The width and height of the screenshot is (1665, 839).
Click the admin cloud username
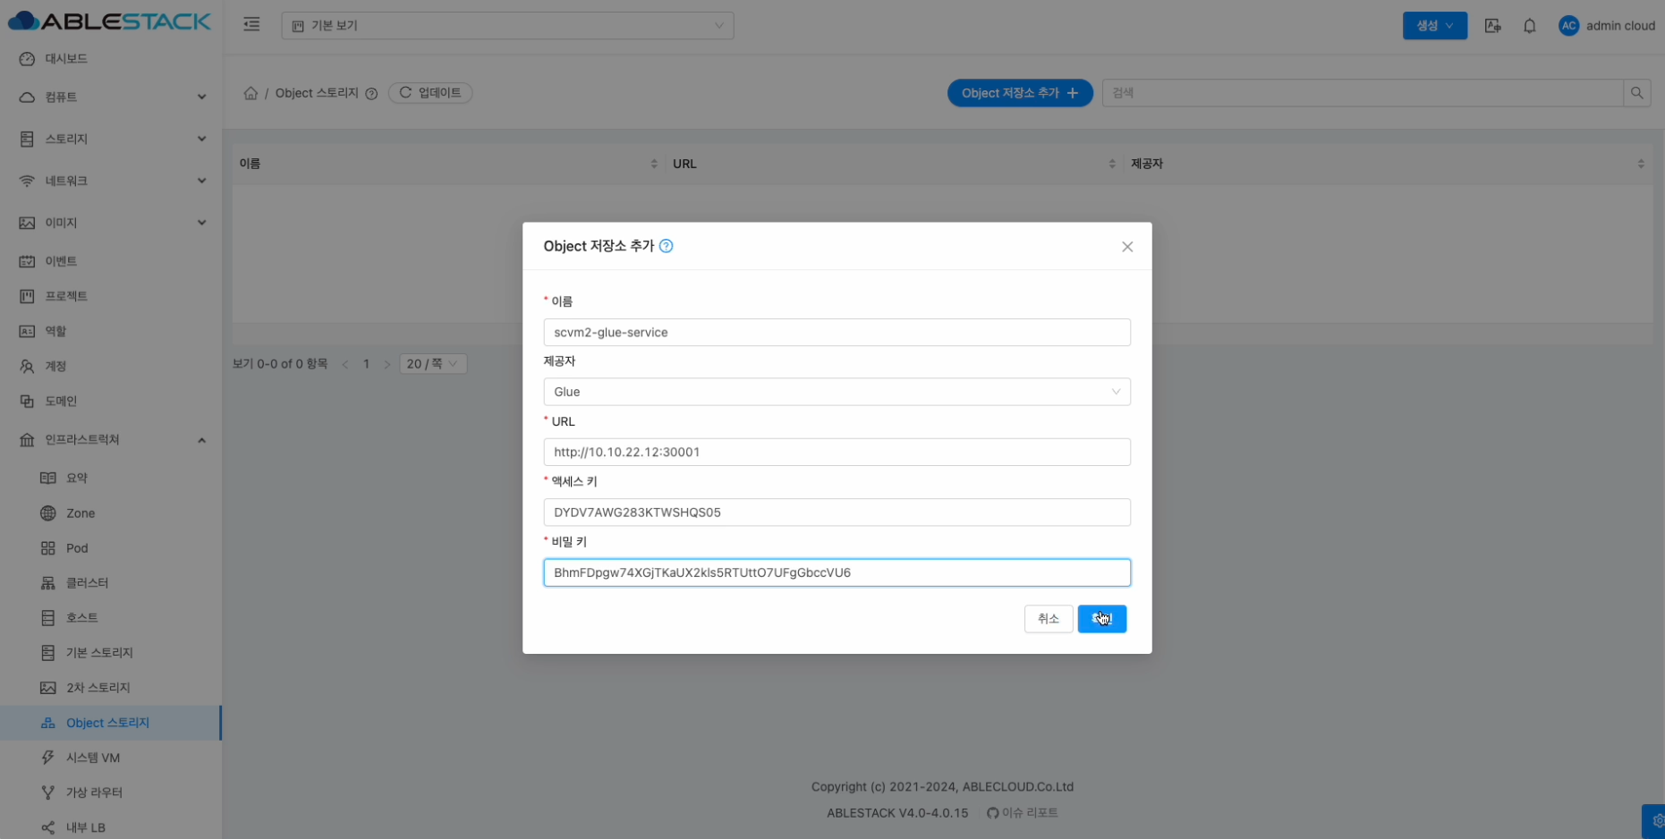tap(1620, 26)
